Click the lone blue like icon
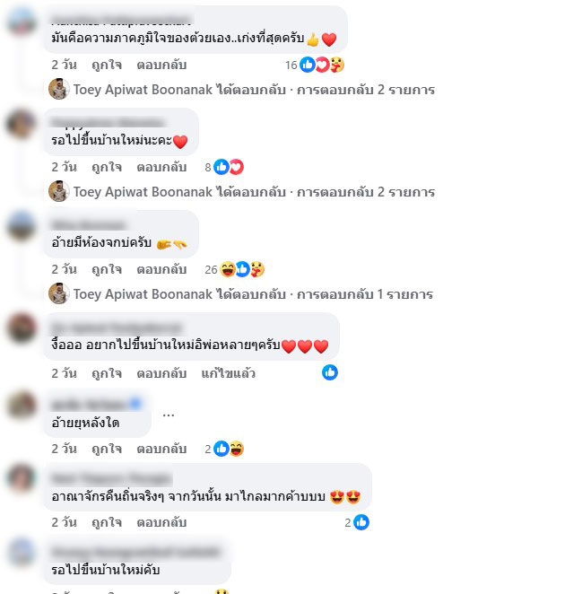The width and height of the screenshot is (582, 594). click(330, 372)
